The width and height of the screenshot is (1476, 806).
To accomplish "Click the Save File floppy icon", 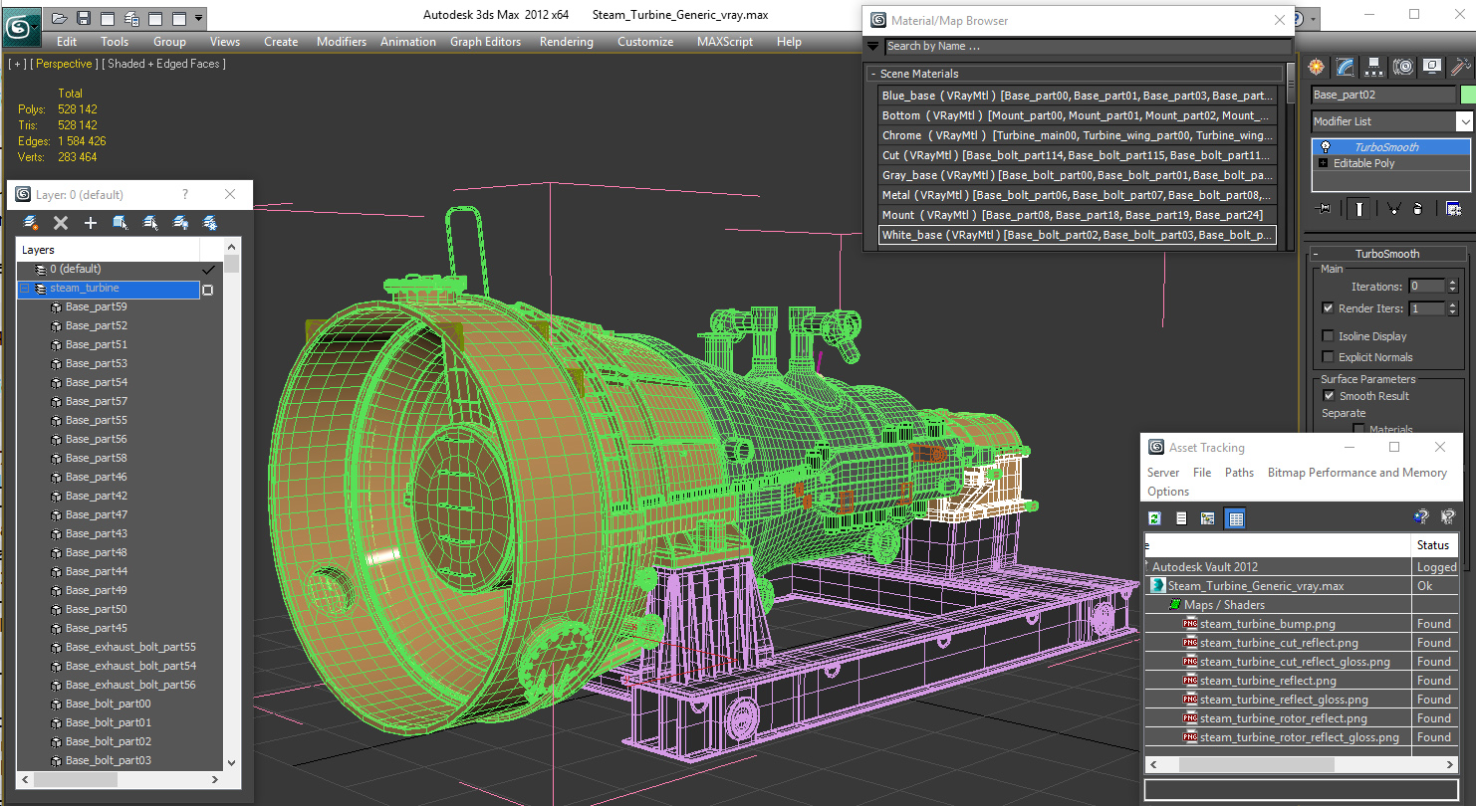I will coord(84,18).
